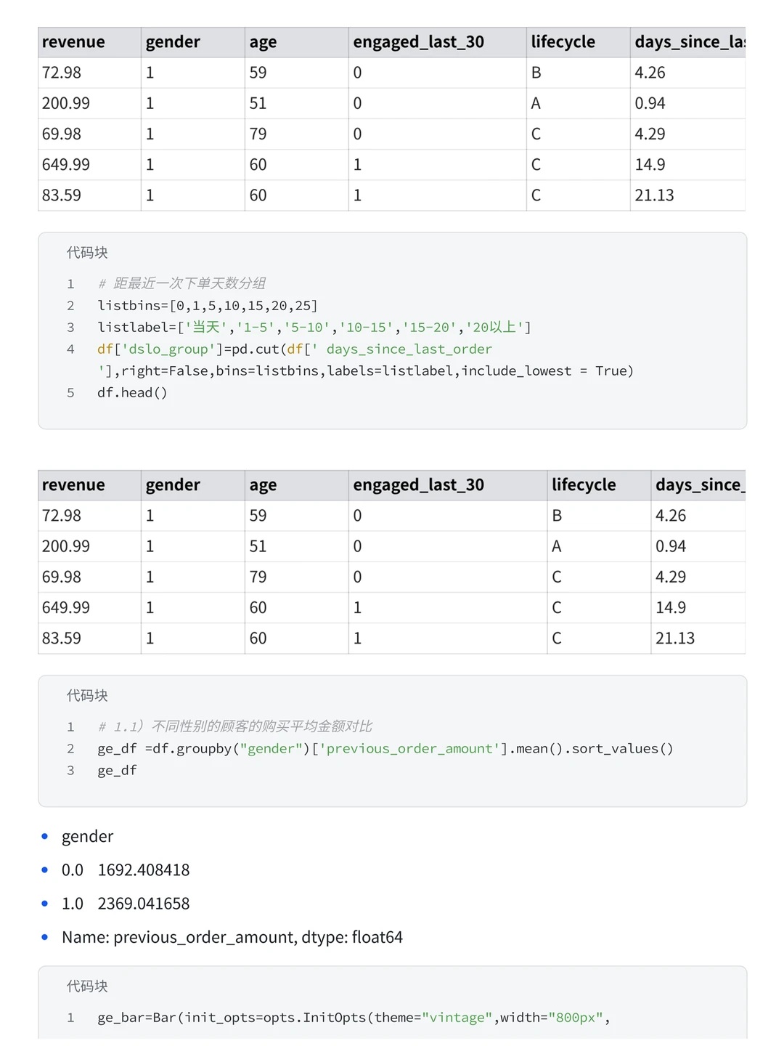784x1046 pixels.
Task: Place cursor on the listbins=[0,1,5,10,15,20,25] line
Action: (x=208, y=306)
